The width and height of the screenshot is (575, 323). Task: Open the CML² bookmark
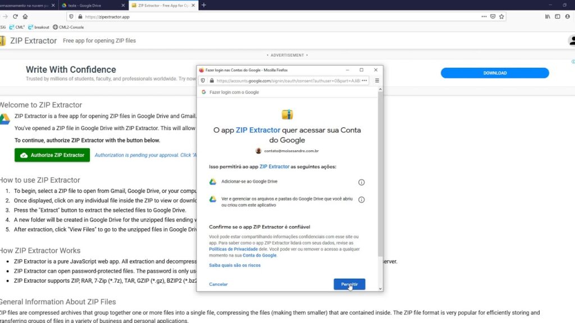17,27
